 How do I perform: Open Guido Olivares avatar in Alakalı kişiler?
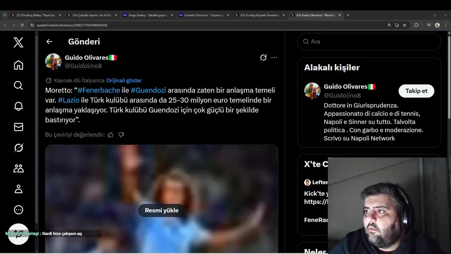point(312,91)
